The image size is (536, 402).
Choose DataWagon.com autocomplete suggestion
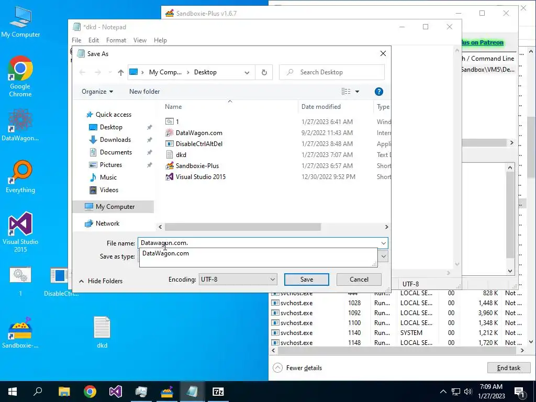[258, 253]
